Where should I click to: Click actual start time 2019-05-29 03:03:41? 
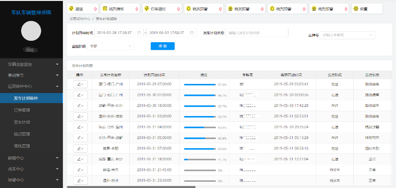click(291, 84)
